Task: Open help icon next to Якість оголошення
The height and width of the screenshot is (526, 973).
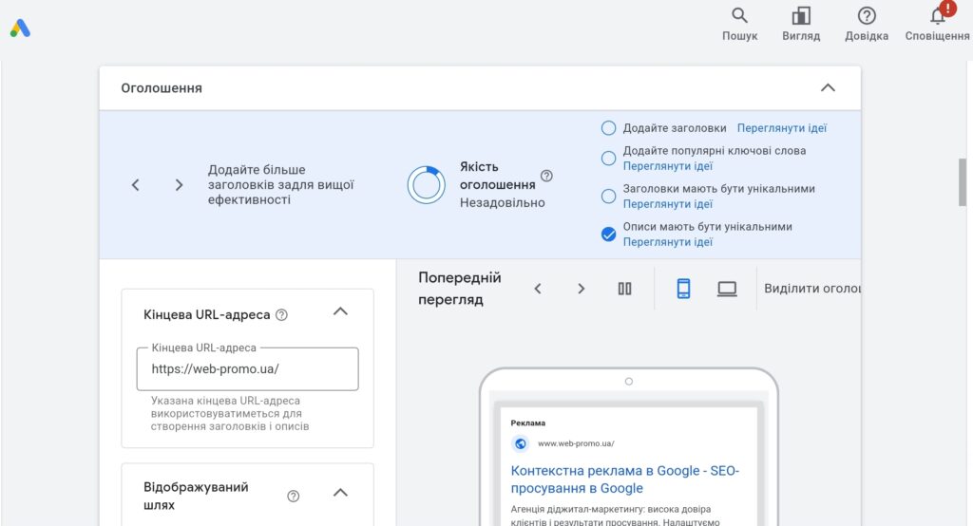Action: pyautogui.click(x=546, y=177)
